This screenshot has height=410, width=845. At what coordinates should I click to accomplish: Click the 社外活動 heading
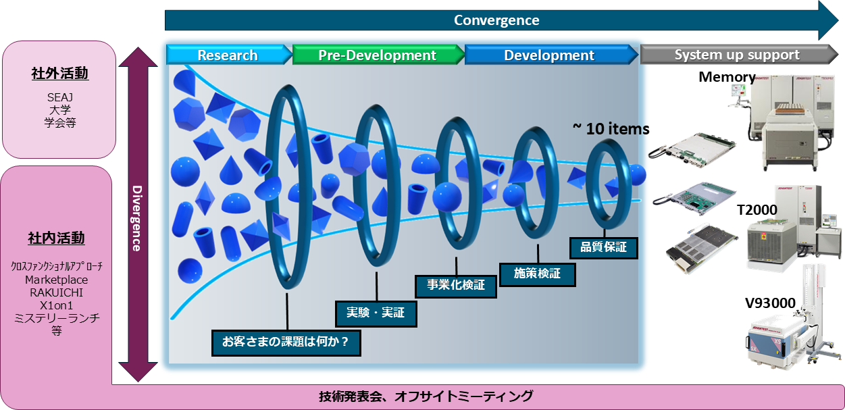(59, 74)
